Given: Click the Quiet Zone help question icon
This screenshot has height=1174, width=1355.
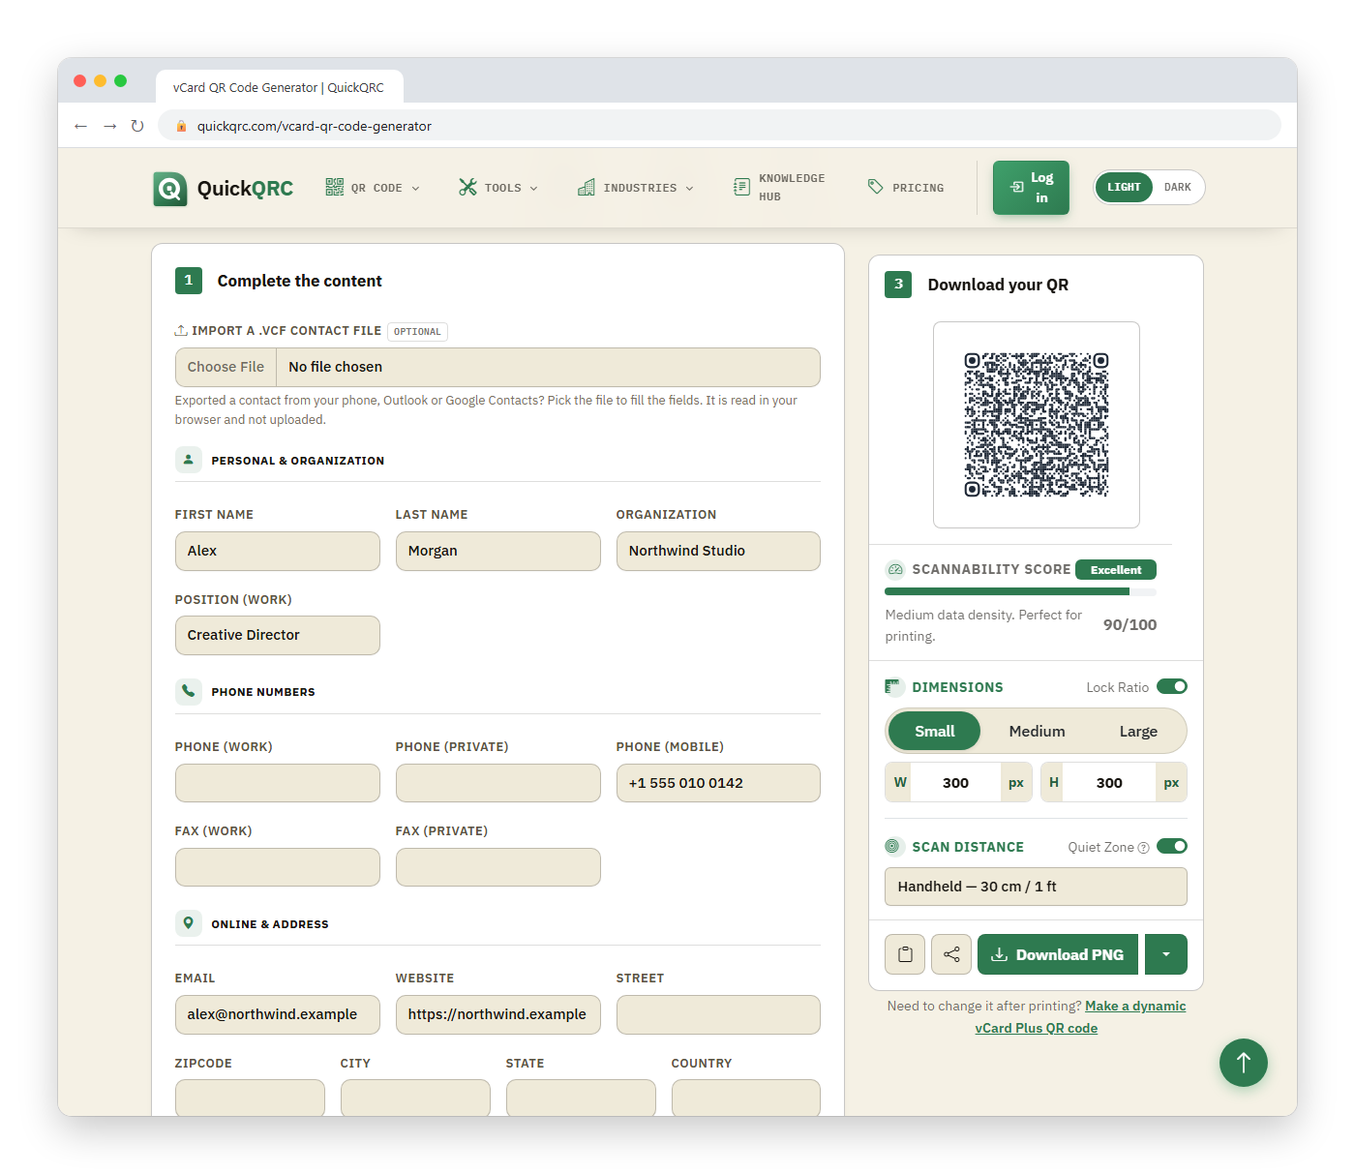Looking at the screenshot, I should 1144,848.
